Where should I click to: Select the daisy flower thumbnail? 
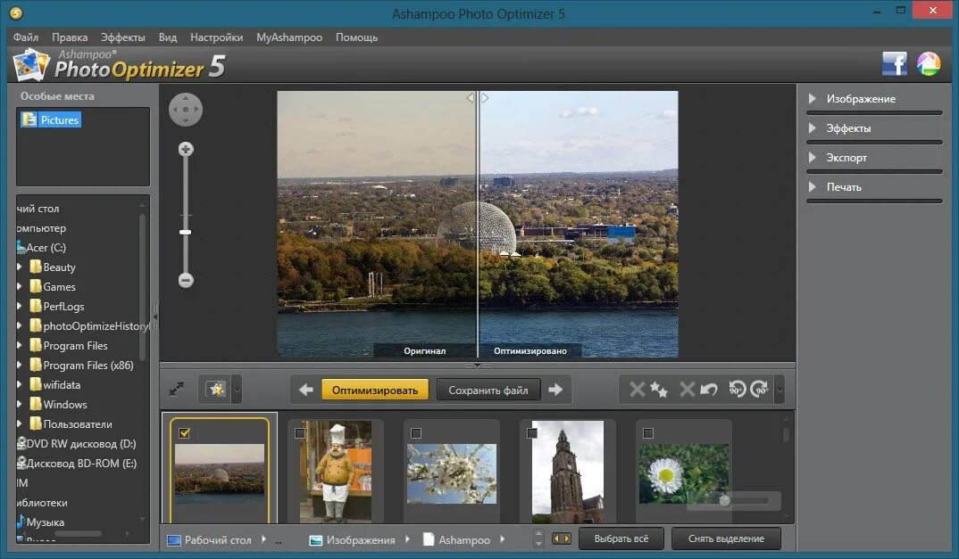[x=684, y=471]
